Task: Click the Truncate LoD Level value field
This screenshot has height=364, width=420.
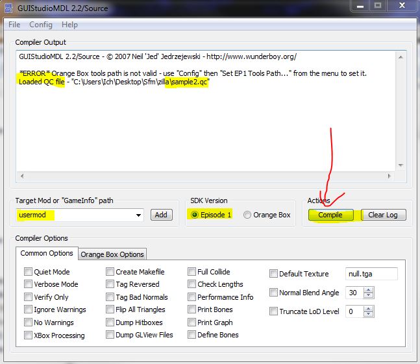Action: point(354,311)
